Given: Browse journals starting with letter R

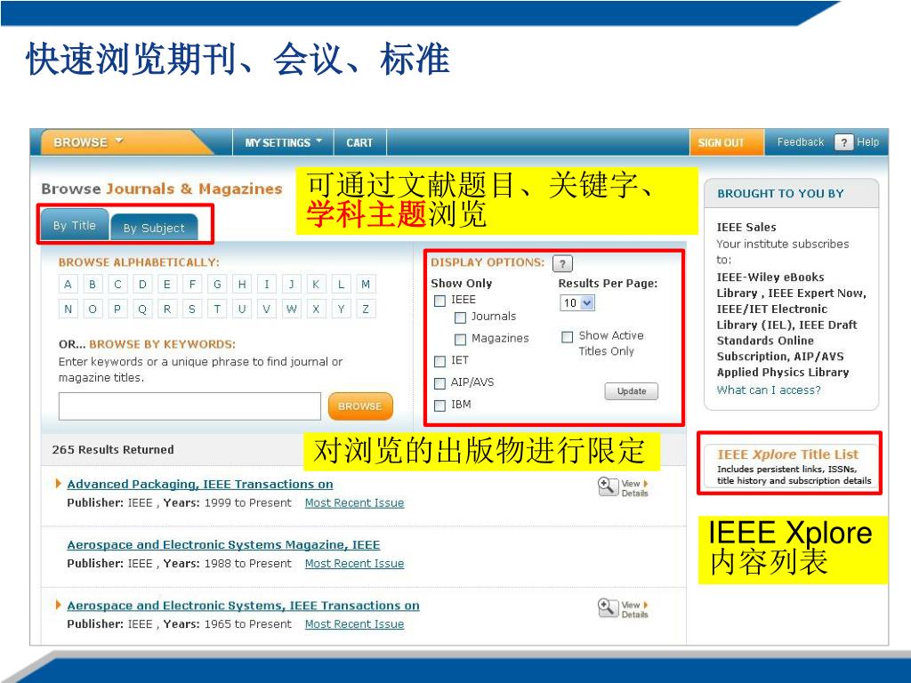Looking at the screenshot, I should click(x=166, y=309).
